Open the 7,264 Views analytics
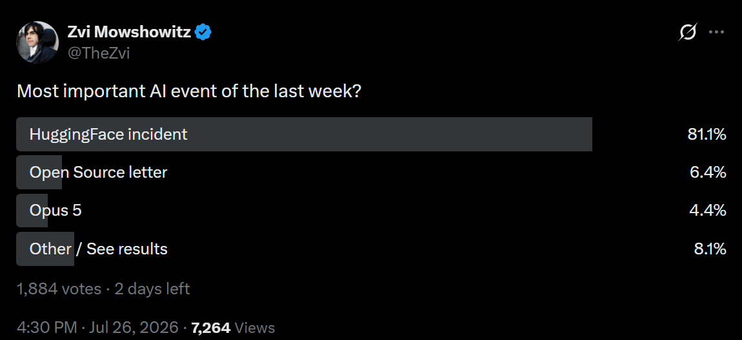Viewport: 742px width, 340px height. point(233,327)
